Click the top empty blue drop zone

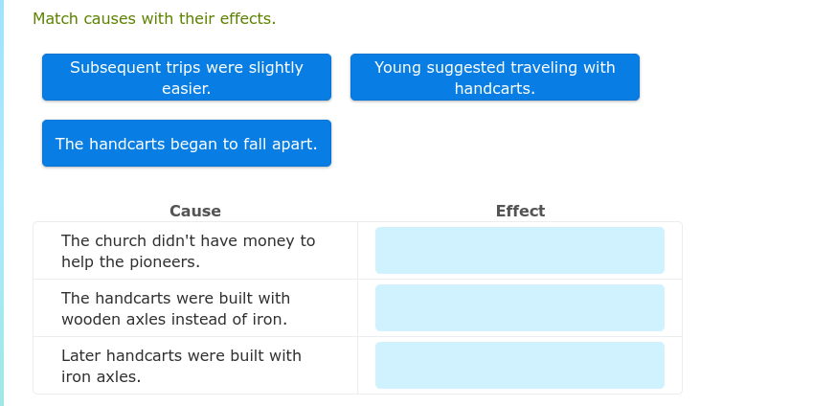(519, 251)
